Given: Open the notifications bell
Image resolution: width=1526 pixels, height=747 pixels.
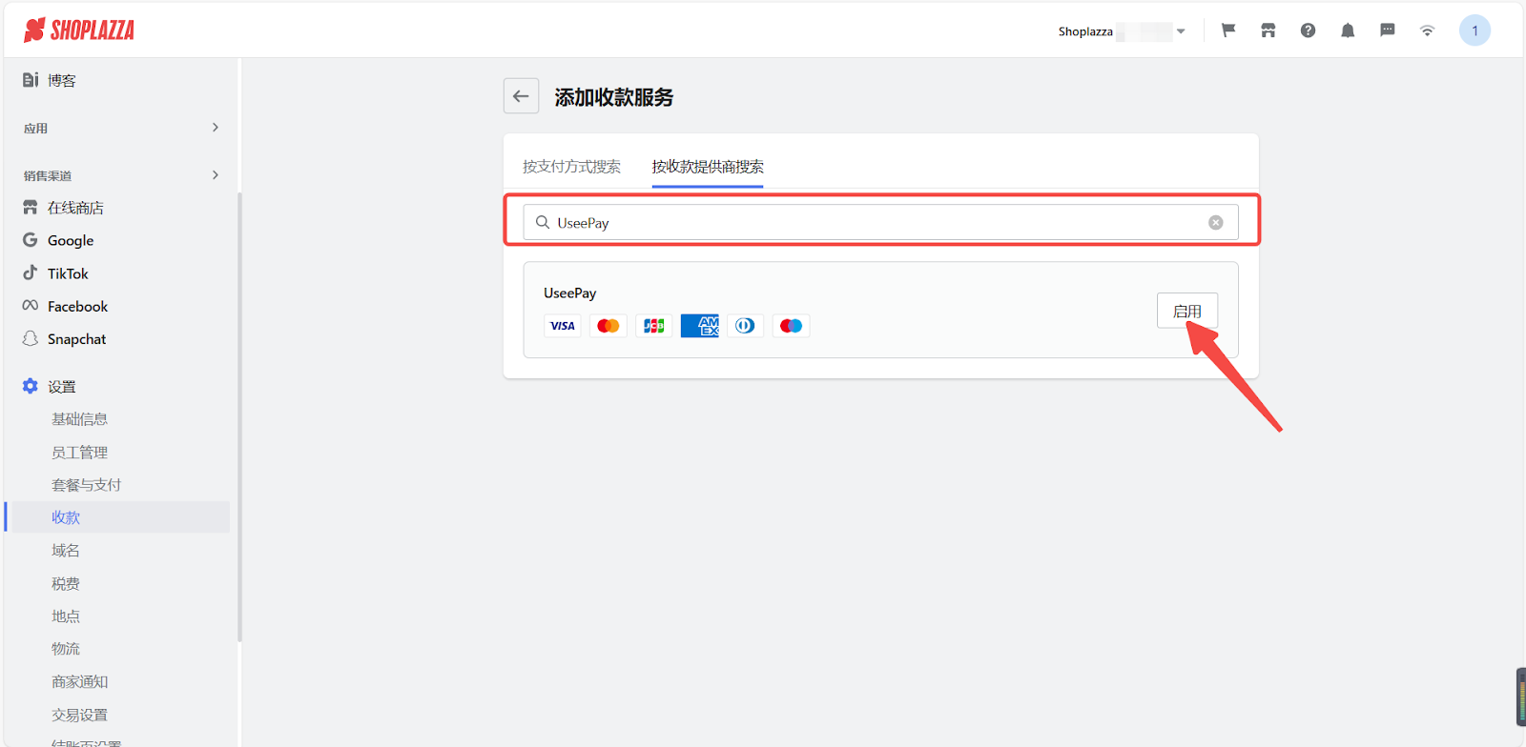Looking at the screenshot, I should 1348,30.
